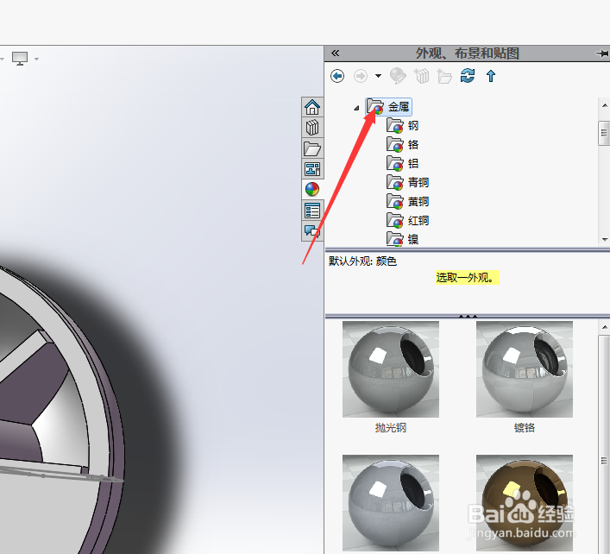Screen dimensions: 610x554
Task: Open SolidWorks Resources home tab
Action: [x=312, y=107]
